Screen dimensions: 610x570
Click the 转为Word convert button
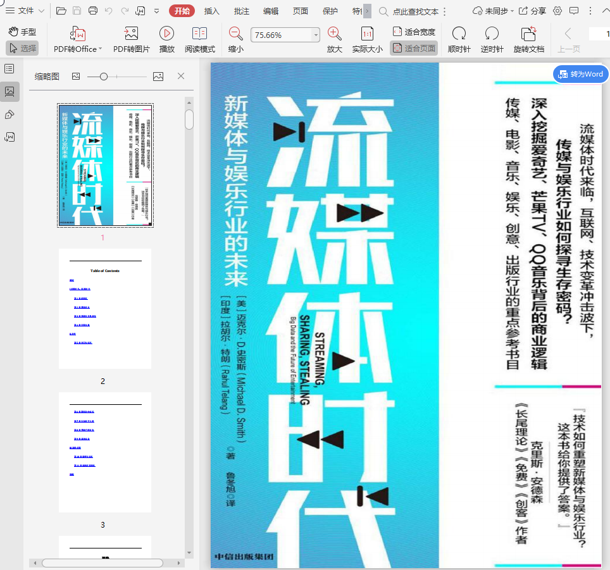tap(580, 74)
